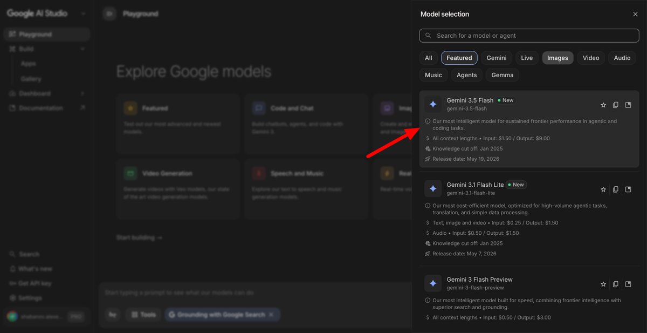Click the Gemini 3.1 Flash Lite sparkle icon

tap(433, 188)
